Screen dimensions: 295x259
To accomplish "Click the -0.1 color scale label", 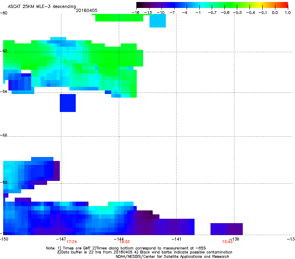I will tap(263, 13).
